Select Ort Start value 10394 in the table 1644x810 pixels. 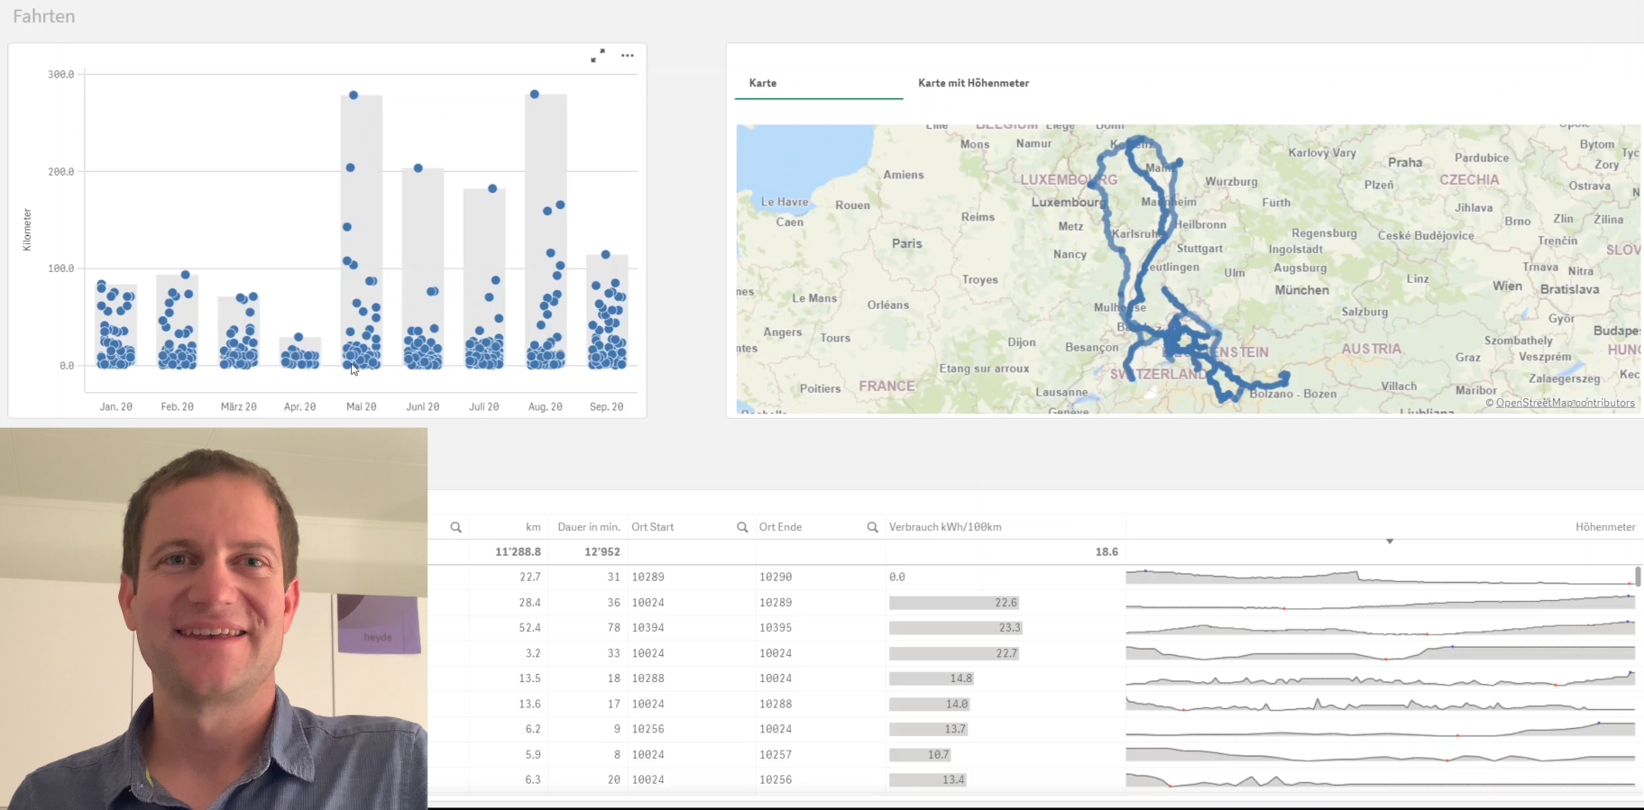coord(648,628)
